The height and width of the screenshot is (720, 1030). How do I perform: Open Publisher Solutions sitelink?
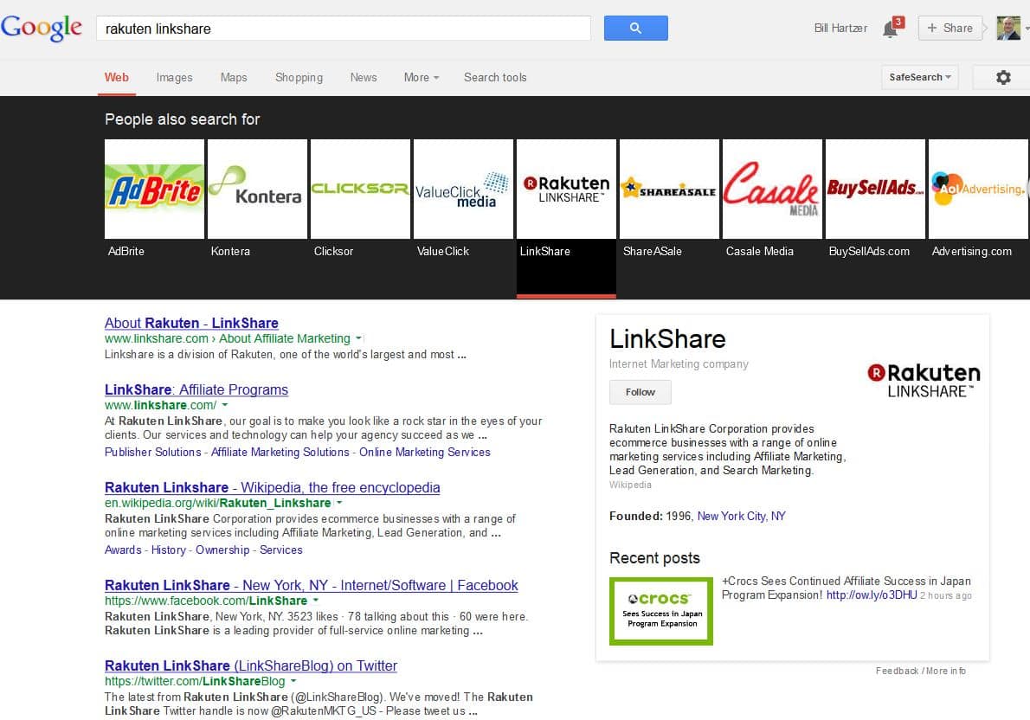[x=152, y=452]
